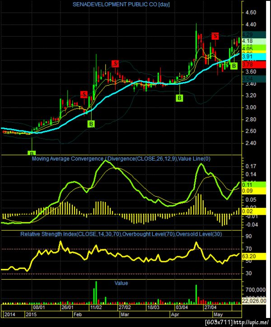Select the green B buy marker in May
The height and width of the screenshot is (327, 271).
pos(234,66)
